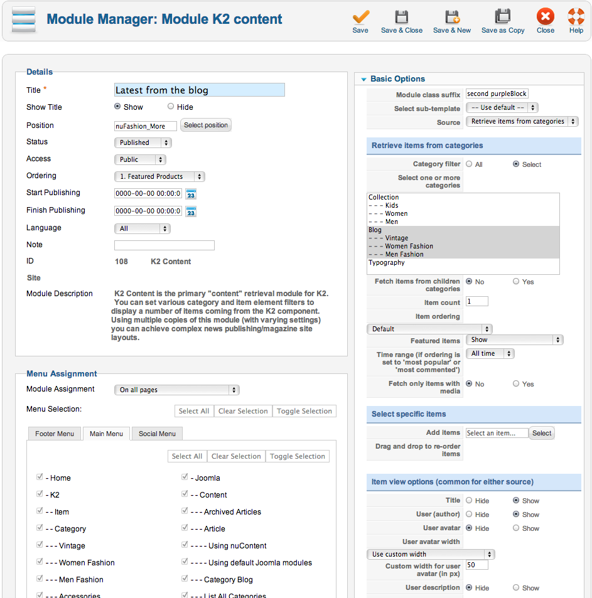The image size is (592, 598).
Task: Open Featured items 'Show' dropdown
Action: [515, 340]
